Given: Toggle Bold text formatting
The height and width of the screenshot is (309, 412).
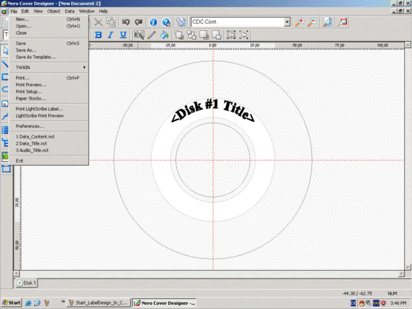Looking at the screenshot, I should pyautogui.click(x=98, y=35).
